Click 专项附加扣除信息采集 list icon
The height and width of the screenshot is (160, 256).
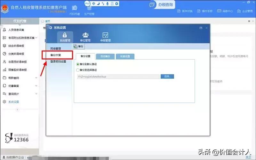(x=4, y=38)
